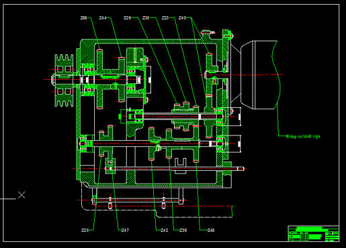This screenshot has height=248, width=346.
Task: Pick the large Z66 gear on top shaft
Action: point(100,79)
